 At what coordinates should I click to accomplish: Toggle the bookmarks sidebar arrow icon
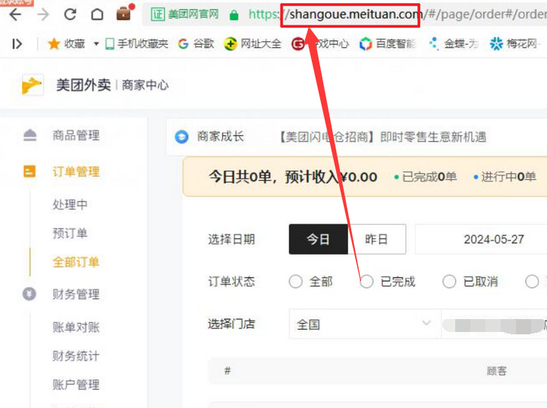17,44
